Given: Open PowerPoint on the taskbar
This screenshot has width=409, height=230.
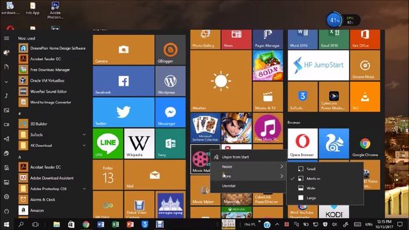Looking at the screenshot, I should tap(130, 224).
